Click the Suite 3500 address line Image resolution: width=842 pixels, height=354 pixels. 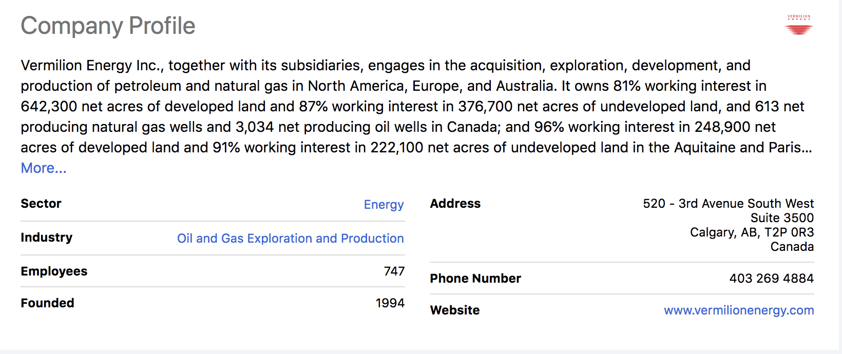(781, 218)
